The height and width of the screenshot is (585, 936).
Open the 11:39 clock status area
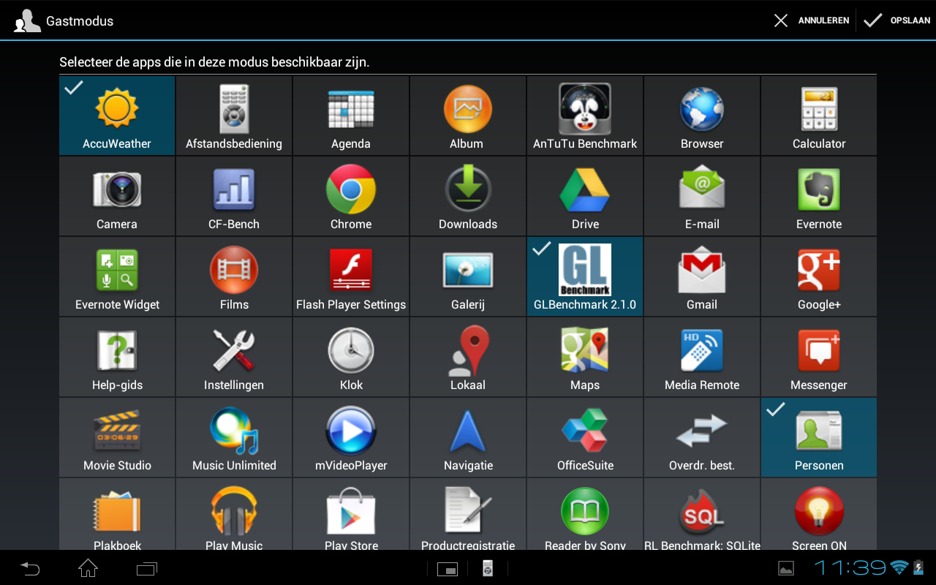(850, 567)
